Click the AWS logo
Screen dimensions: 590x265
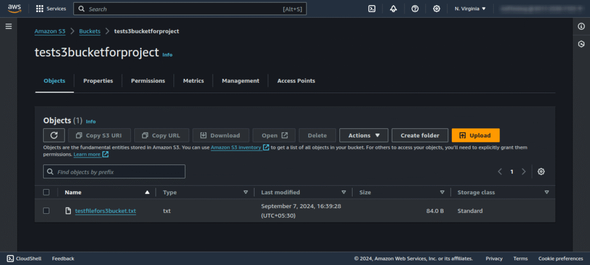[x=14, y=9]
